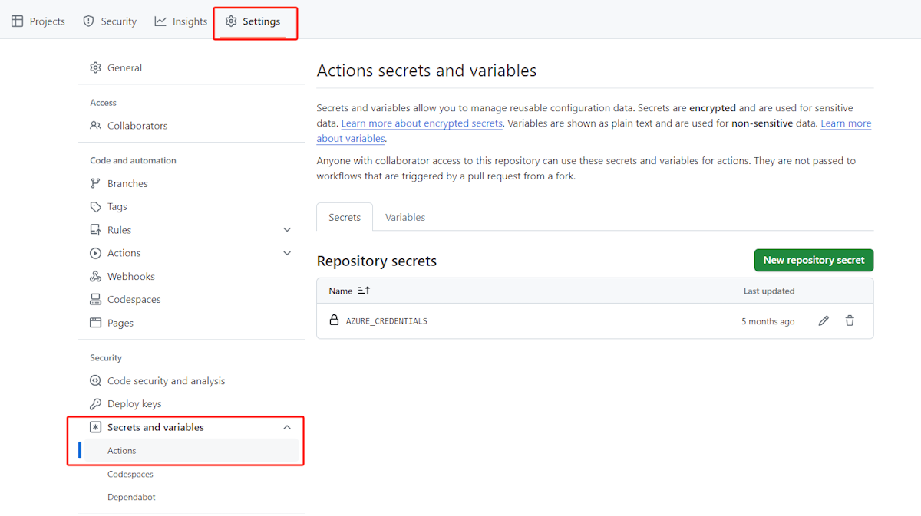921x516 pixels.
Task: Select the Collaborators people icon
Action: coord(95,125)
